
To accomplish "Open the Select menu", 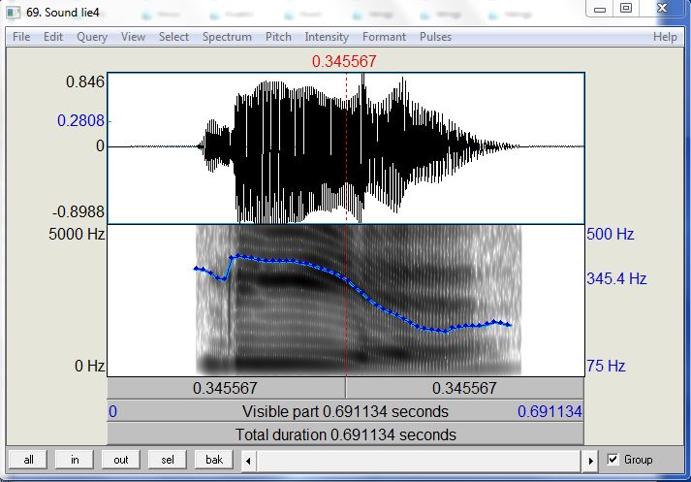I will point(173,37).
